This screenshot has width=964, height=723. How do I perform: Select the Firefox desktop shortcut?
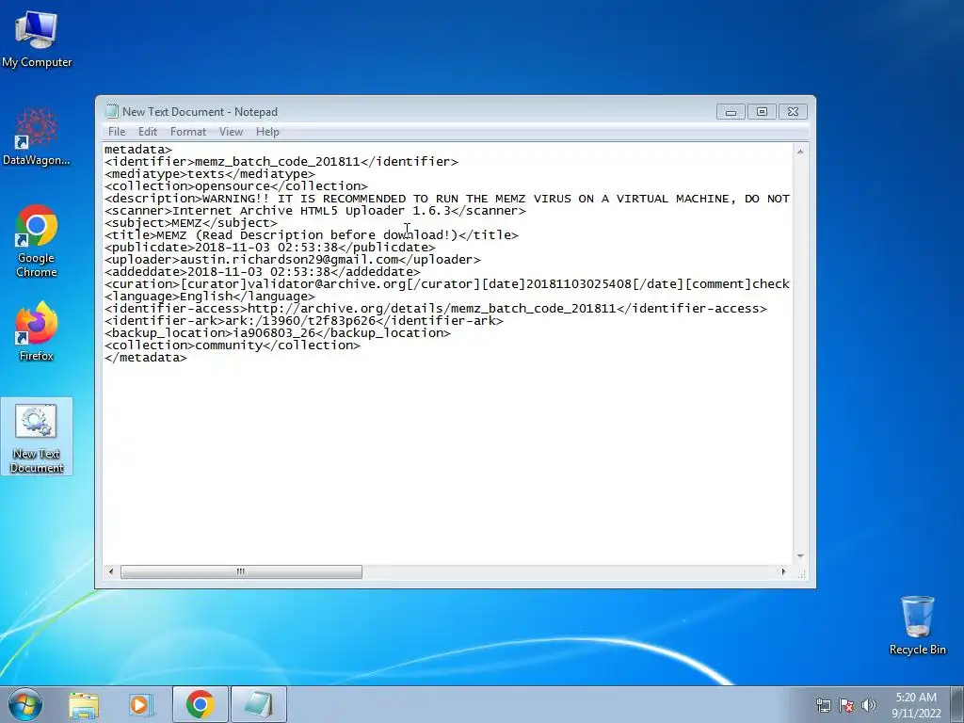37,330
